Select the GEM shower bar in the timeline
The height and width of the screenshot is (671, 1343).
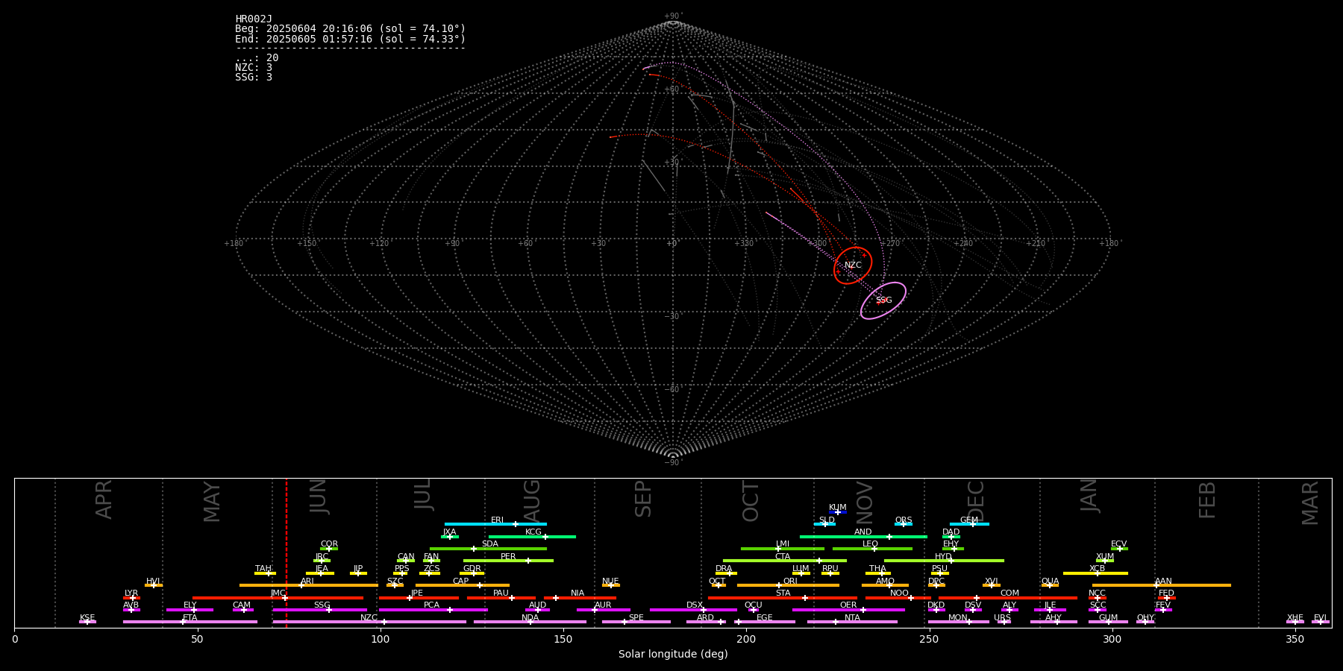tap(969, 524)
